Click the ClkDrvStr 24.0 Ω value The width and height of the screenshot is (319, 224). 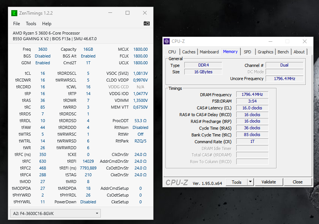click(140, 154)
